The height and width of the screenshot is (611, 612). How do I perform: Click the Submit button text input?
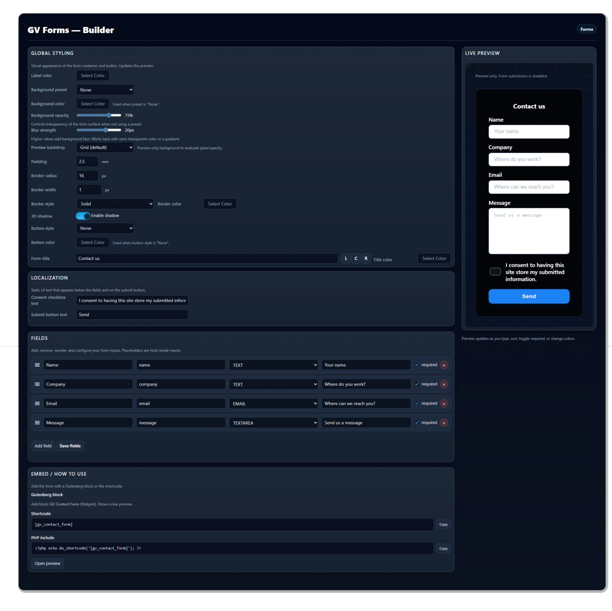pos(132,315)
